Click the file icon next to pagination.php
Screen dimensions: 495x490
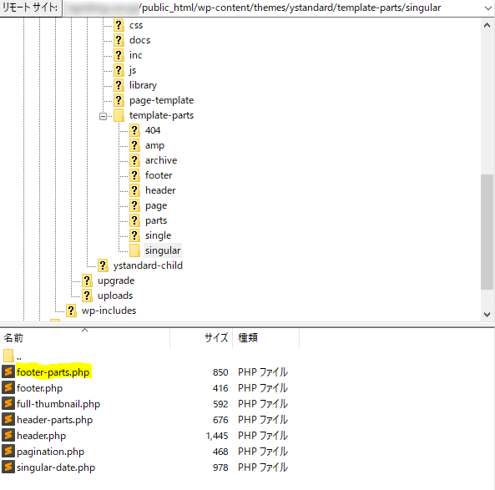tap(8, 451)
